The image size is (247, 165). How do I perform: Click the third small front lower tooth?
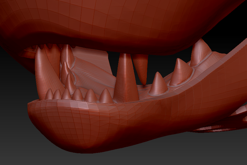click(x=66, y=94)
